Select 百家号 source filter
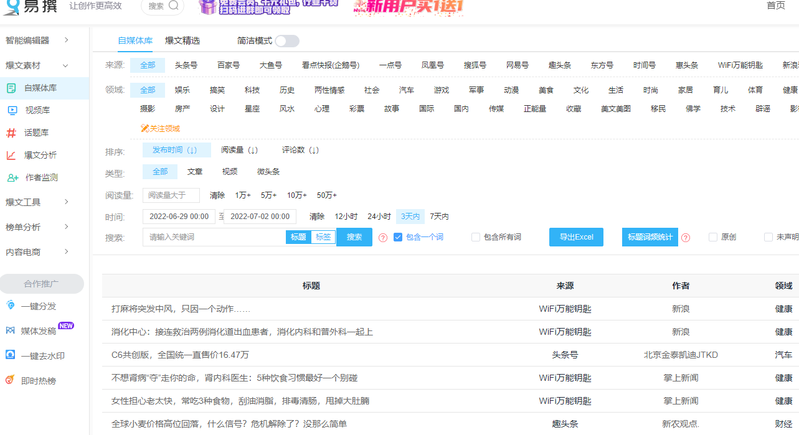Viewport: 799px width, 435px height. pyautogui.click(x=229, y=65)
